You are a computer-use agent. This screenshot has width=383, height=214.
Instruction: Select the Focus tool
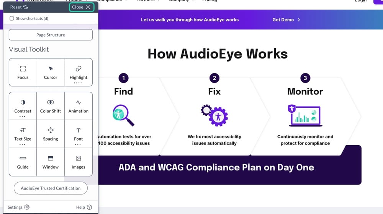tap(23, 72)
